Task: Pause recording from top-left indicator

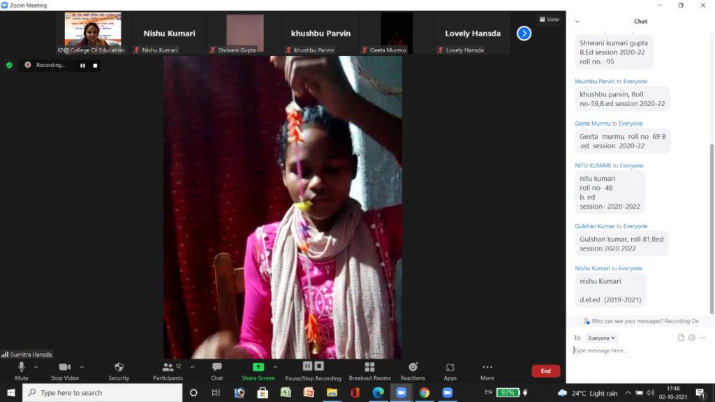Action: pos(82,66)
